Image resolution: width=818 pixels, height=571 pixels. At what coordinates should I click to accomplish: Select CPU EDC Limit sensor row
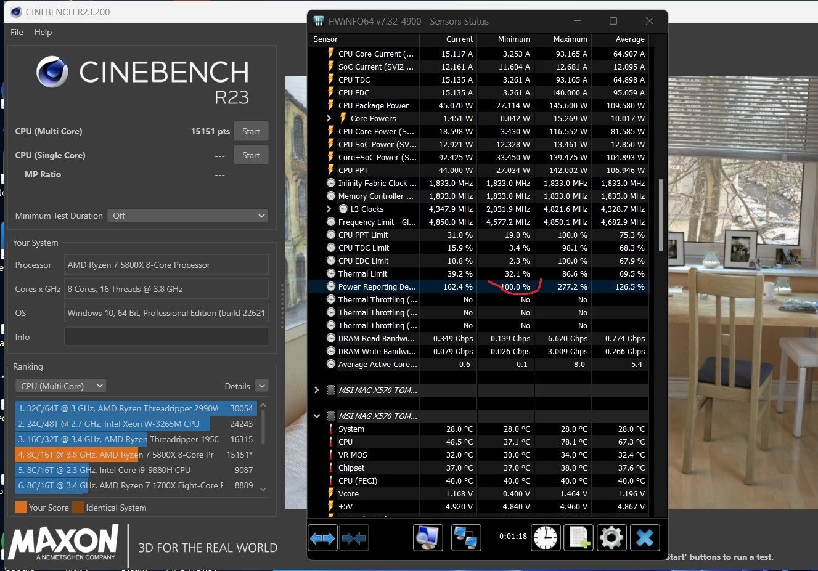pyautogui.click(x=478, y=261)
